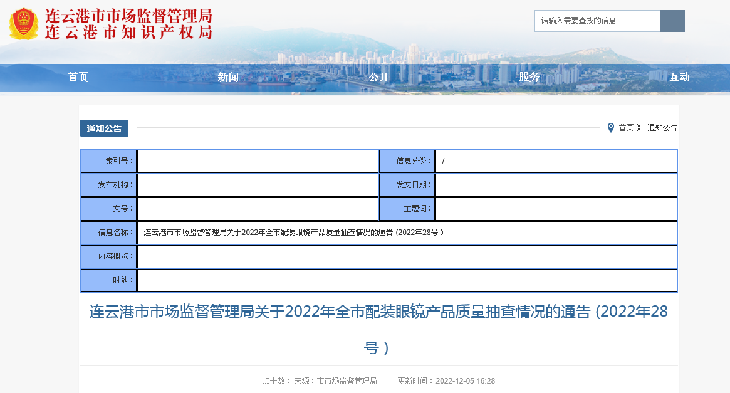Open the 公开 navigation menu
The image size is (730, 393).
click(378, 77)
